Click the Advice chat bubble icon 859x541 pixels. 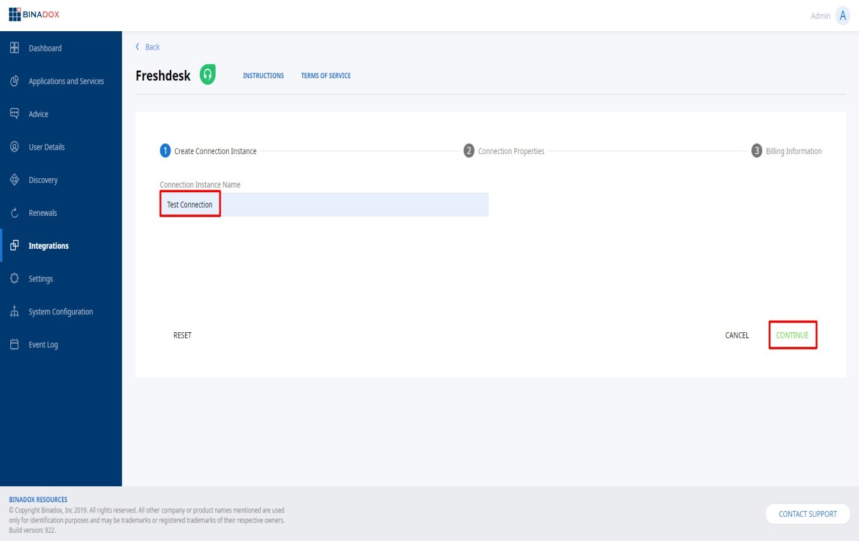[15, 113]
